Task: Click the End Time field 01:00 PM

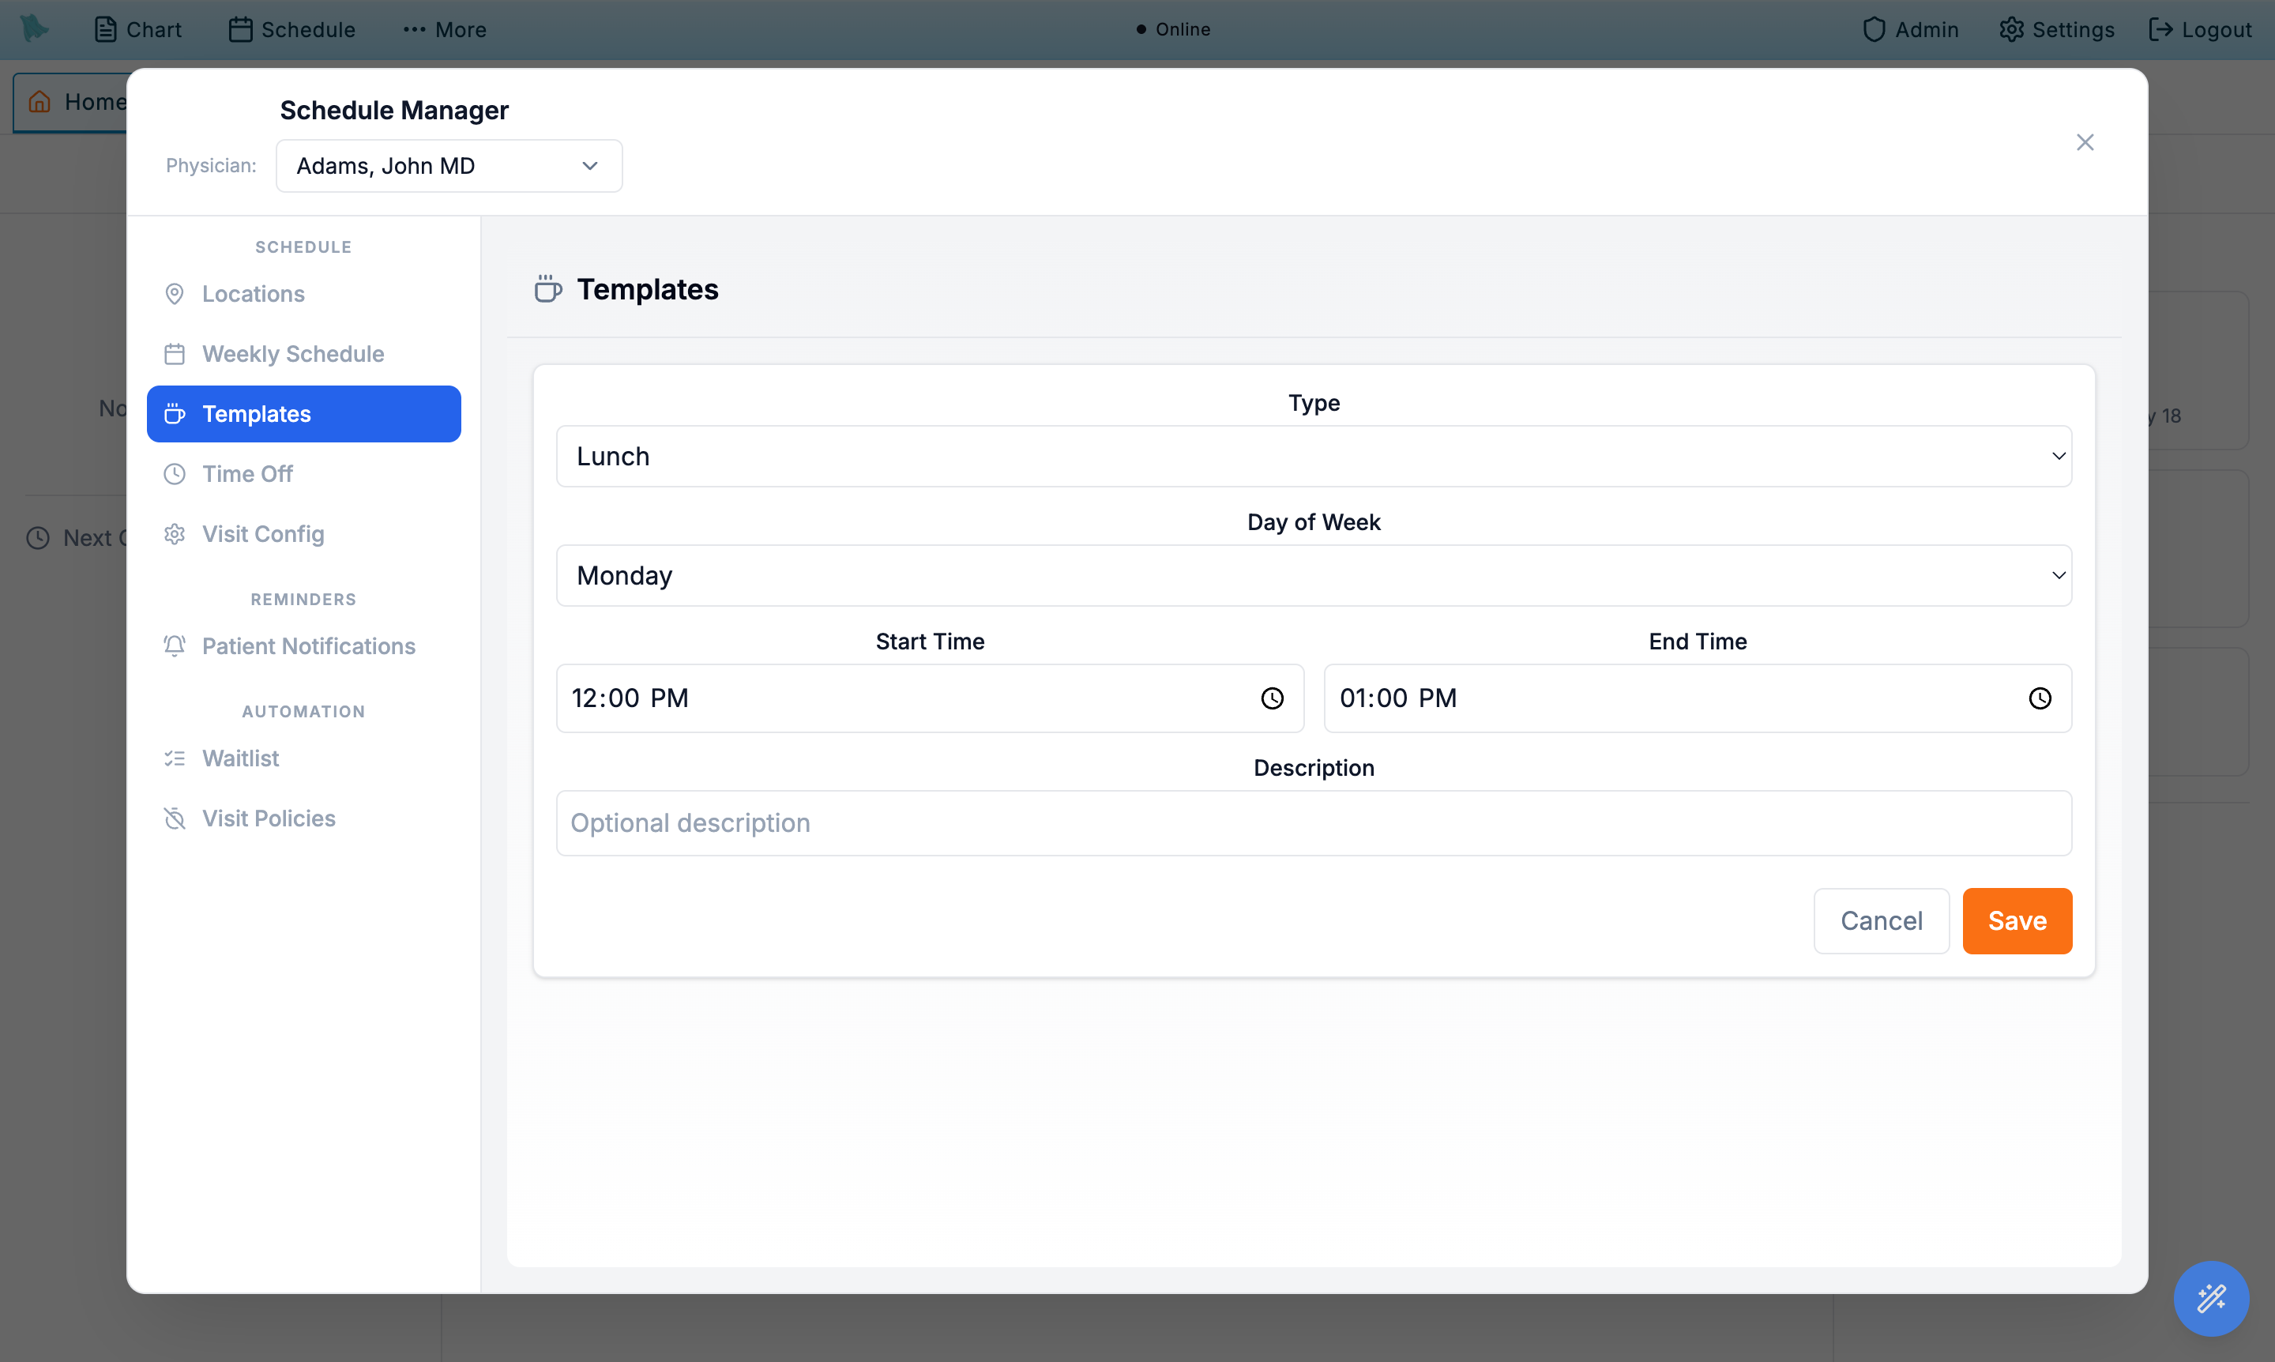Action: pyautogui.click(x=1697, y=698)
